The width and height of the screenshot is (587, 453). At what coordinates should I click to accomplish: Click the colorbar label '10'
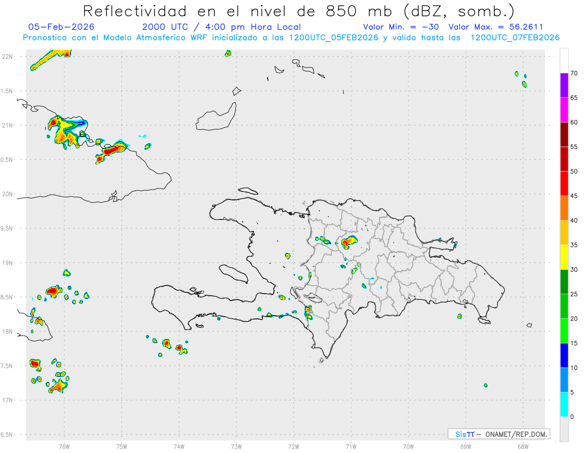point(574,368)
